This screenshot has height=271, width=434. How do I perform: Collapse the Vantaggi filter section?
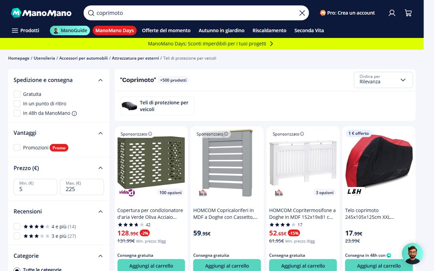pos(100,133)
